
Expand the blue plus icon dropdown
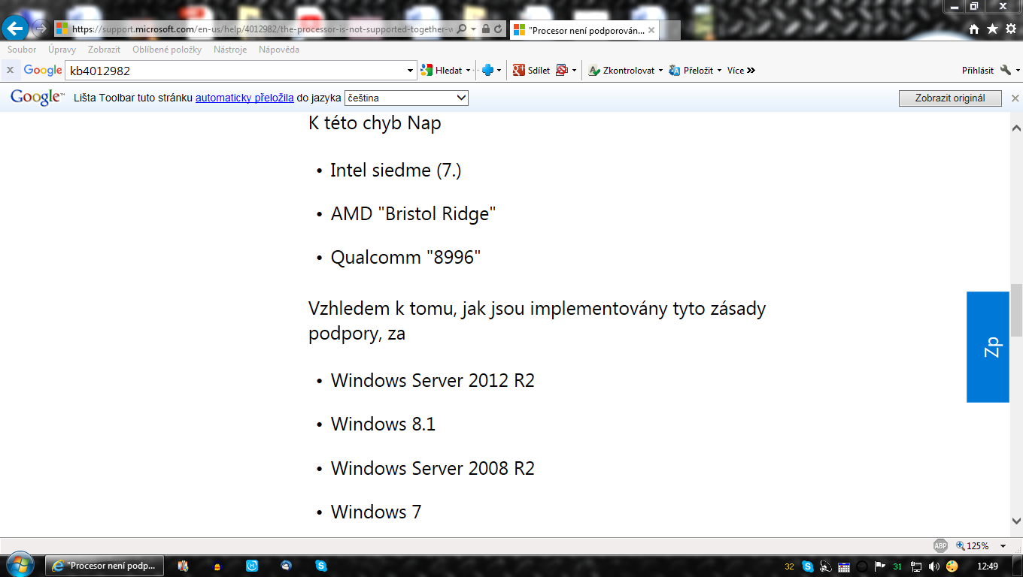[499, 71]
